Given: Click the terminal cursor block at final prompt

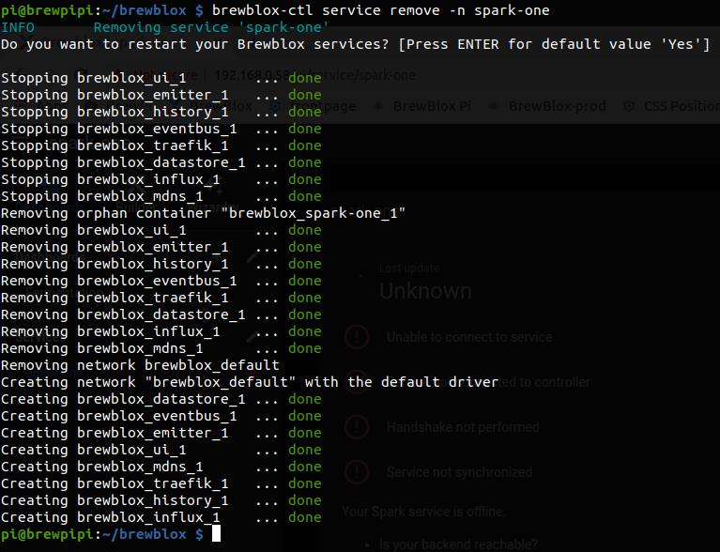Looking at the screenshot, I should (216, 534).
